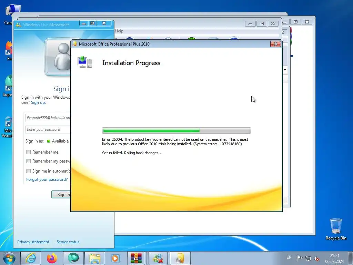Open the network tray icon
Screen dimensions: 353x265
pos(308,258)
